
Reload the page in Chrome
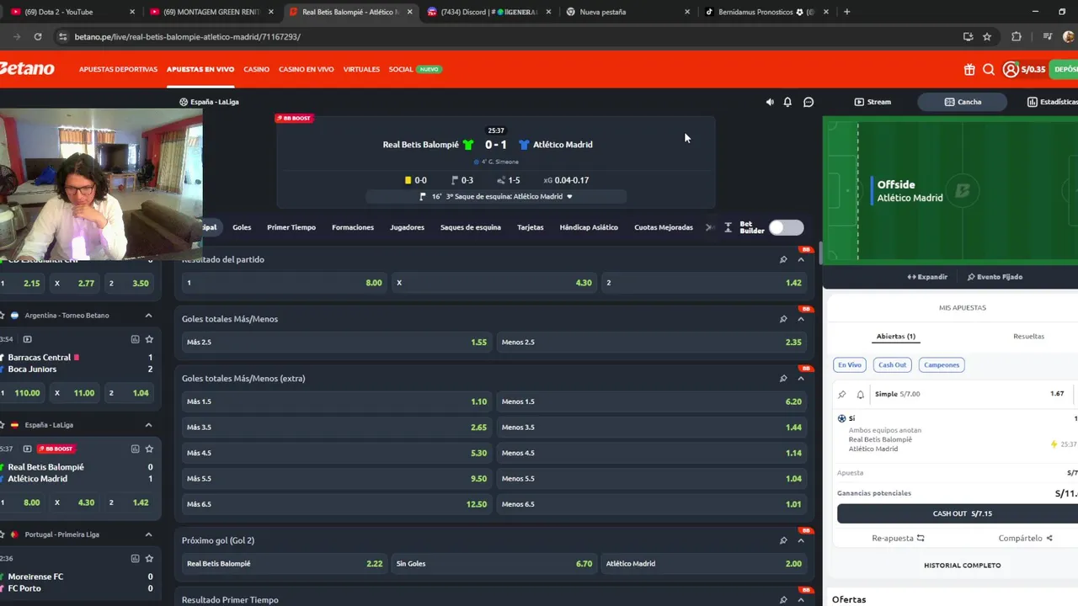pos(38,37)
